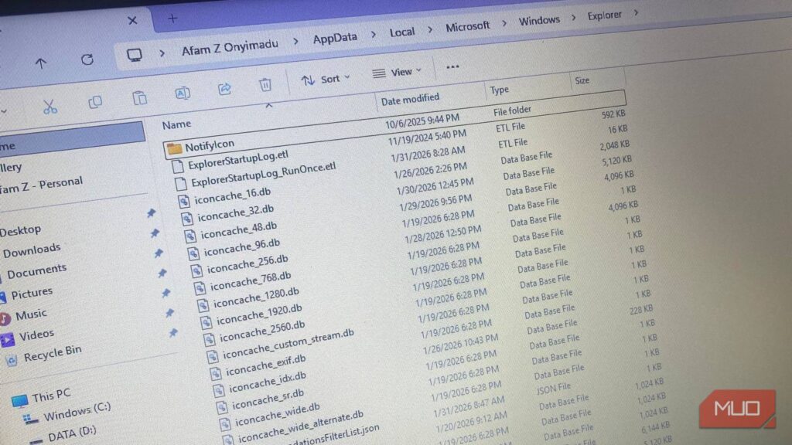This screenshot has width=792, height=445.
Task: Expand the chevron after Explorer breadcrumb
Action: [x=636, y=13]
